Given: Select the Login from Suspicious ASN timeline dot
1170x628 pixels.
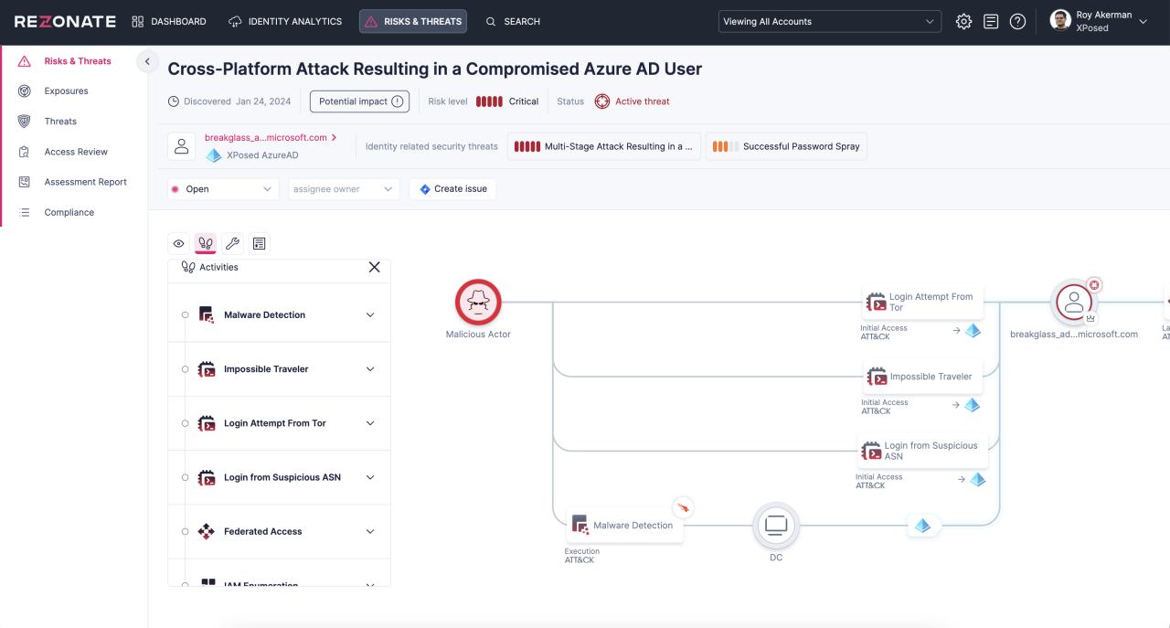Looking at the screenshot, I should [185, 477].
